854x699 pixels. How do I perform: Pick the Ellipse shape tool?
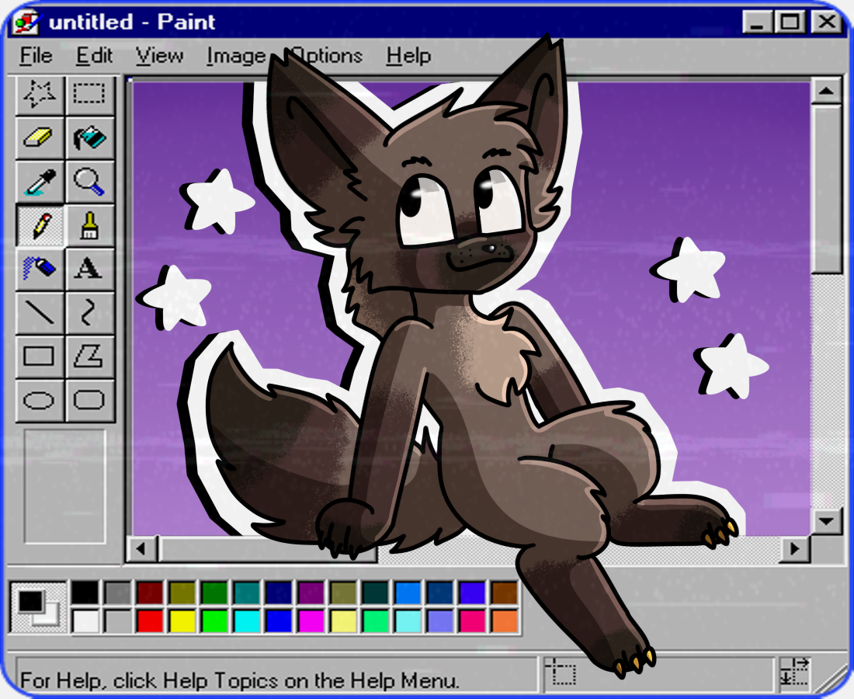pyautogui.click(x=39, y=401)
